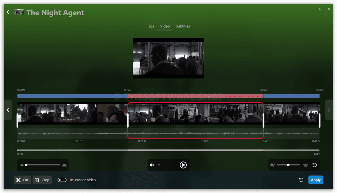Open the Subtitles tab
Screen dimensions: 337x193
click(183, 26)
